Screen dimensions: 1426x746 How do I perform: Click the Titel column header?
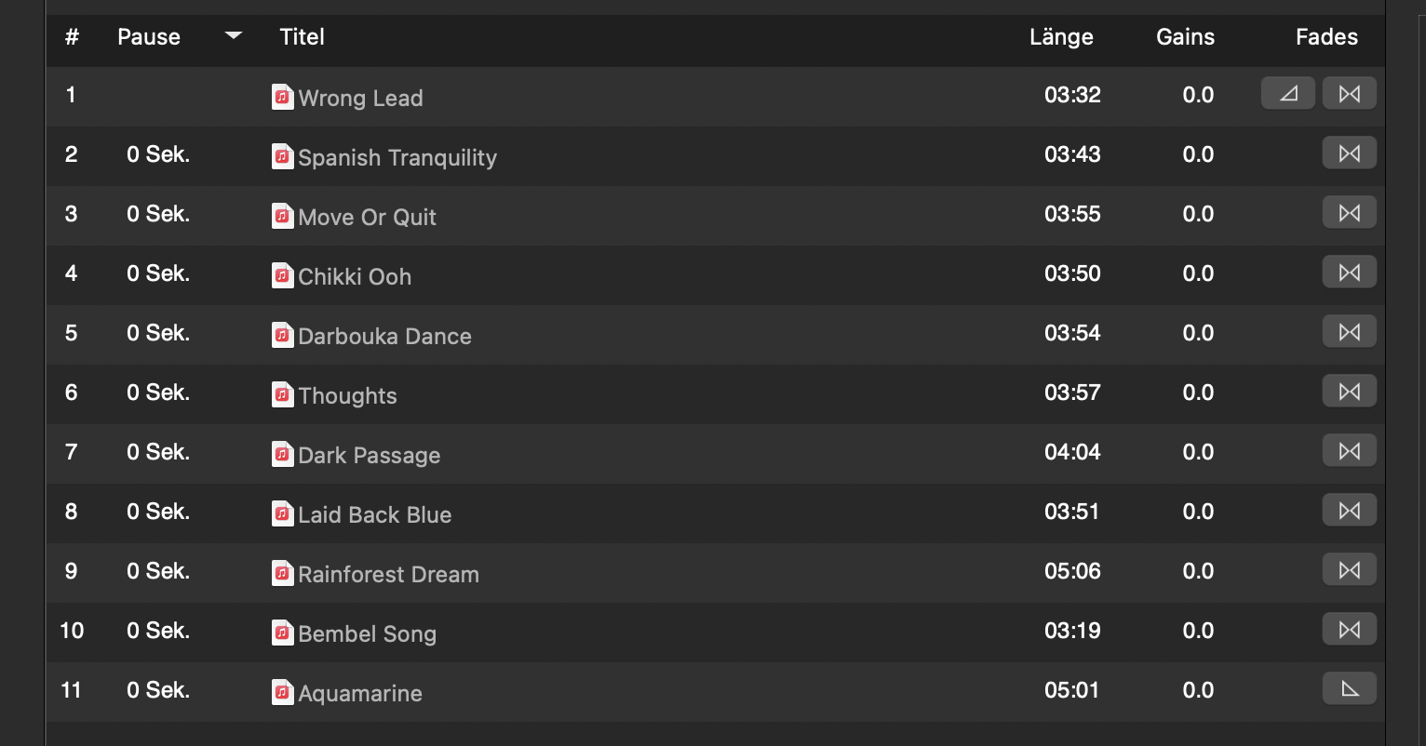303,37
